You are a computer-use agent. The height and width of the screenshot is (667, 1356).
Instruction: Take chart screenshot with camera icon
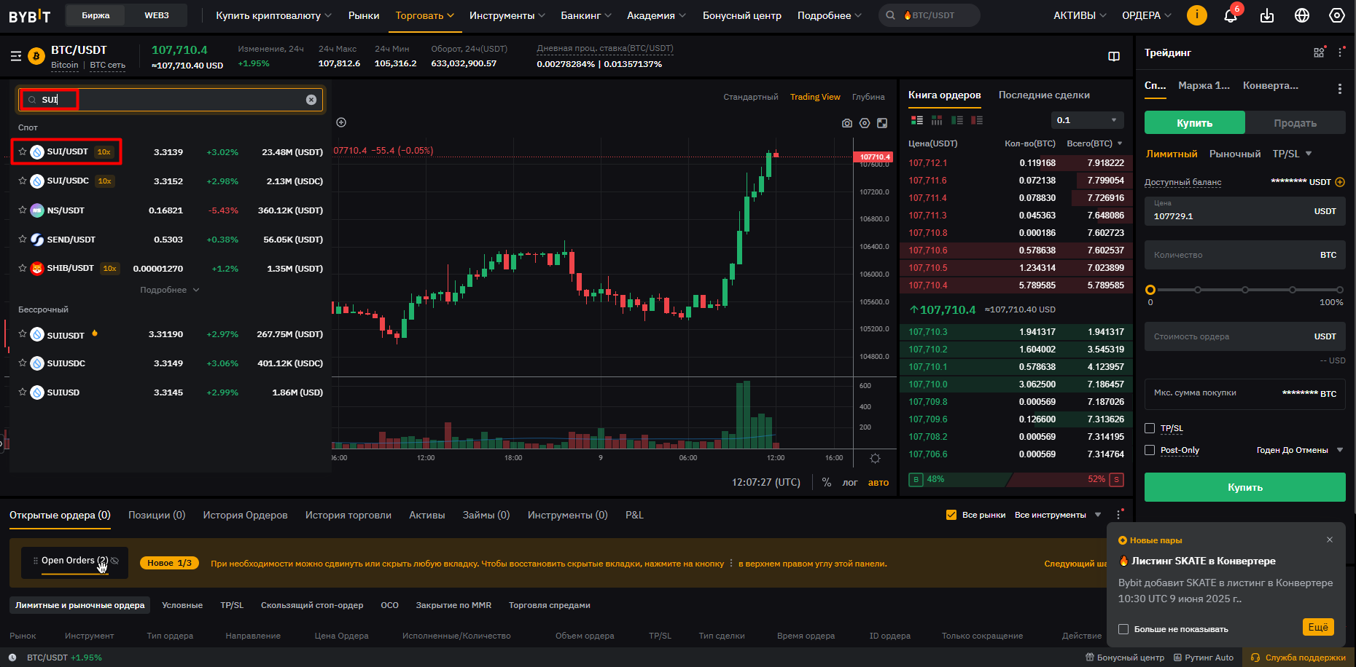point(847,123)
